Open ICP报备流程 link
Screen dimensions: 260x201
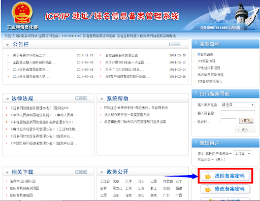pos(206,61)
